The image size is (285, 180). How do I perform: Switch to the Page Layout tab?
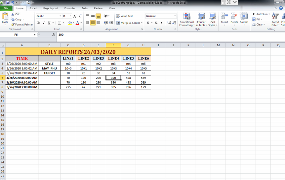(50, 8)
